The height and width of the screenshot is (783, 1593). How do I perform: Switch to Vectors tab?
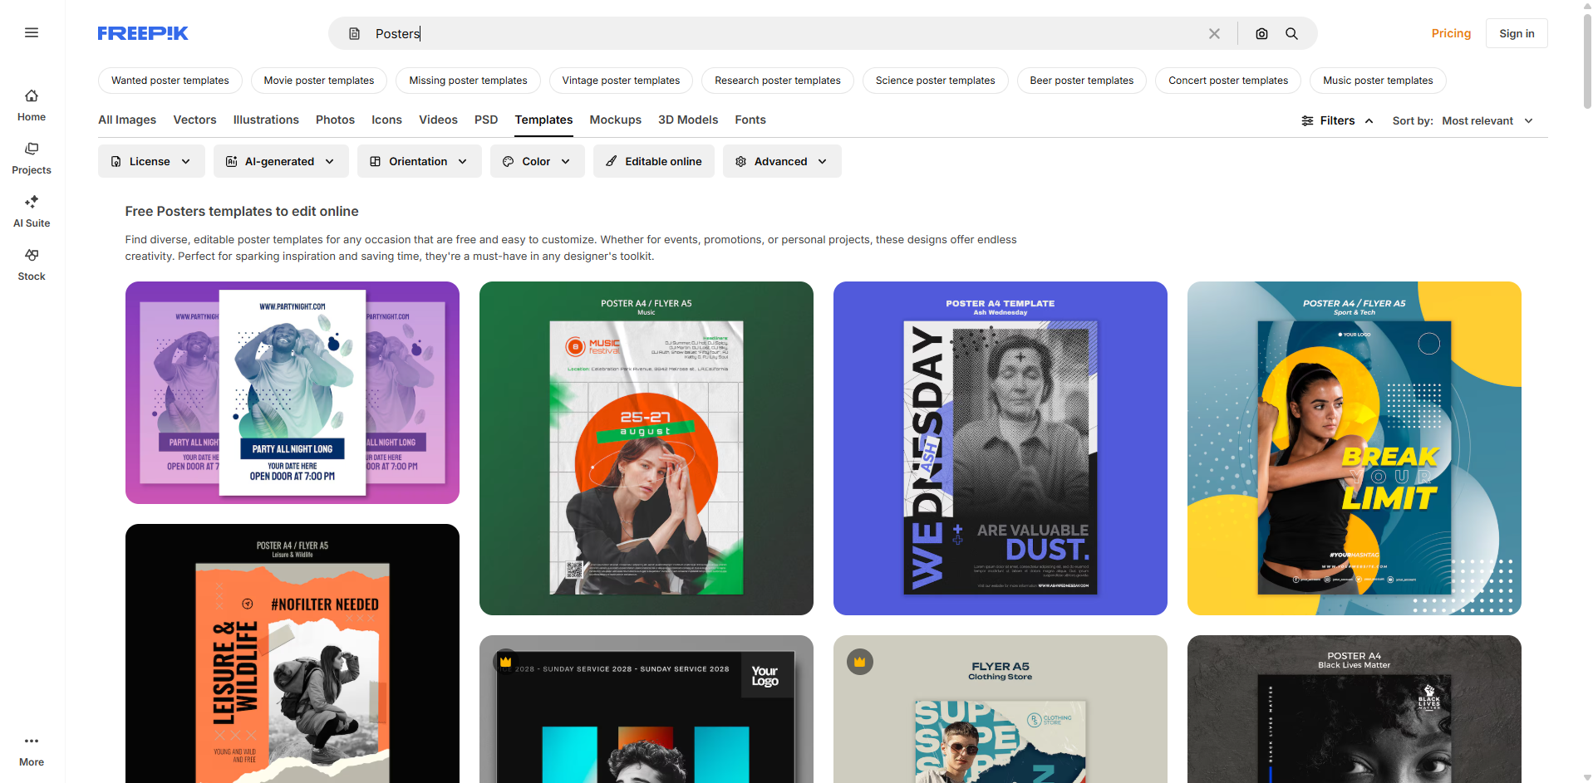(194, 120)
